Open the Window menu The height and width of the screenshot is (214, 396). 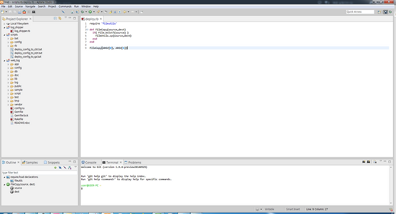click(86, 7)
